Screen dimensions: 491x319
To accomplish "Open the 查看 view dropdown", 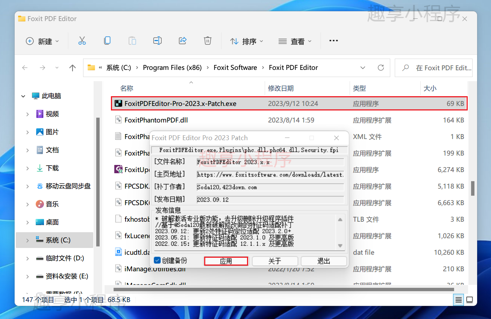I will click(x=295, y=41).
